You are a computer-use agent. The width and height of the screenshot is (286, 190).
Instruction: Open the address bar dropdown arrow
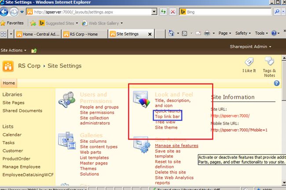[x=154, y=12]
